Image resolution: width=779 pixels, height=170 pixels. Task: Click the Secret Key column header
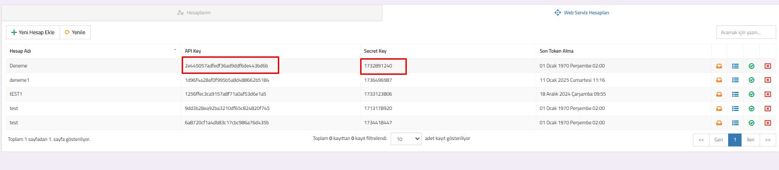(448, 51)
